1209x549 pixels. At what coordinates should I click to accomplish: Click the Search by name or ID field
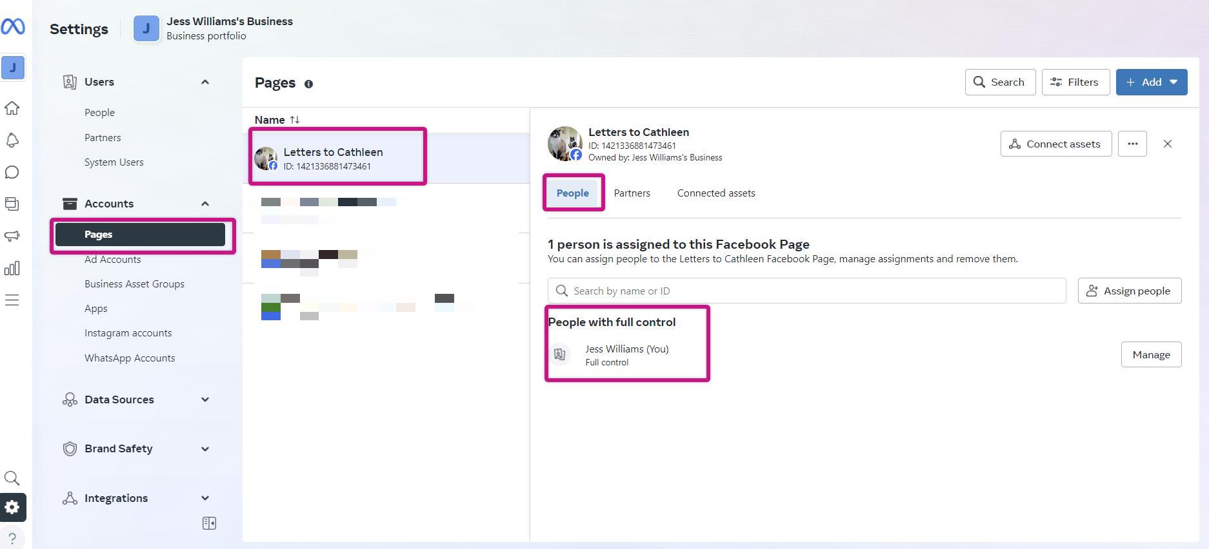806,291
